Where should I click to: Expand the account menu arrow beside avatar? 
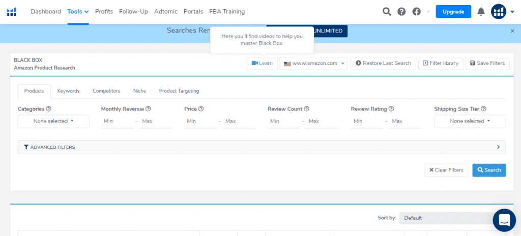coord(512,12)
